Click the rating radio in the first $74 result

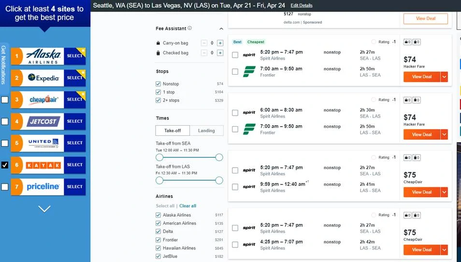tap(374, 42)
